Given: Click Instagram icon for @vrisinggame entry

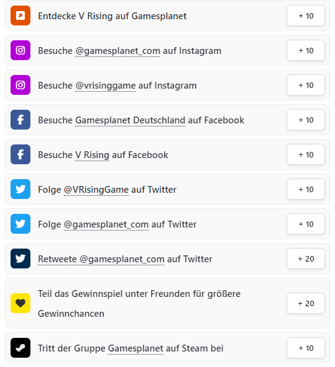Looking at the screenshot, I should [x=20, y=85].
